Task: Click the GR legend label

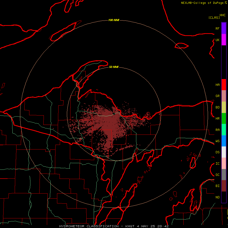Action: pos(217,96)
